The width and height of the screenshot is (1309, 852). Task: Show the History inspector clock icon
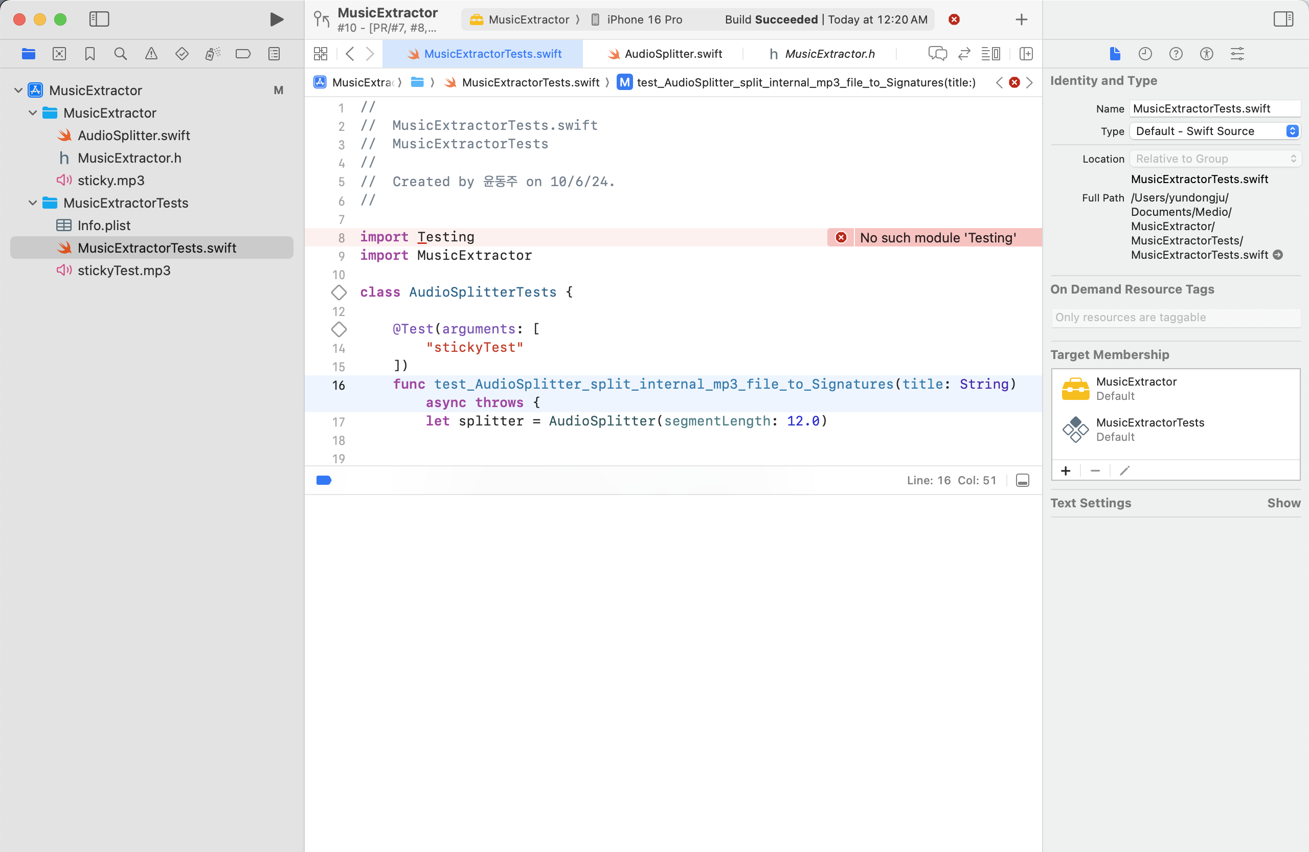click(x=1145, y=54)
